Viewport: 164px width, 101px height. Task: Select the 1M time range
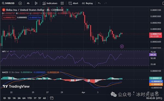coord(14,98)
